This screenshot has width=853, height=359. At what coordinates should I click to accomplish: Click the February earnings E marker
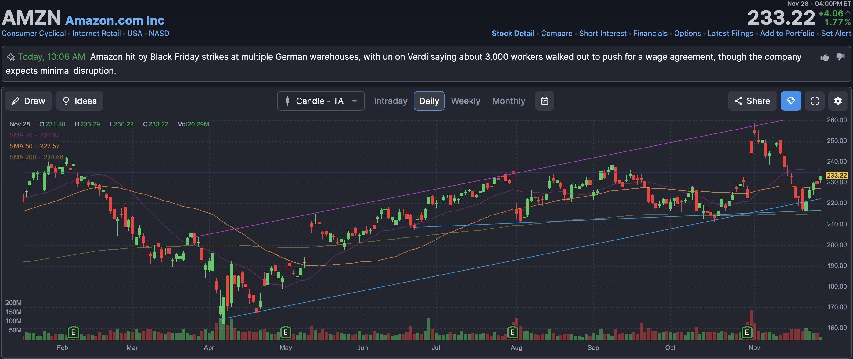point(73,332)
